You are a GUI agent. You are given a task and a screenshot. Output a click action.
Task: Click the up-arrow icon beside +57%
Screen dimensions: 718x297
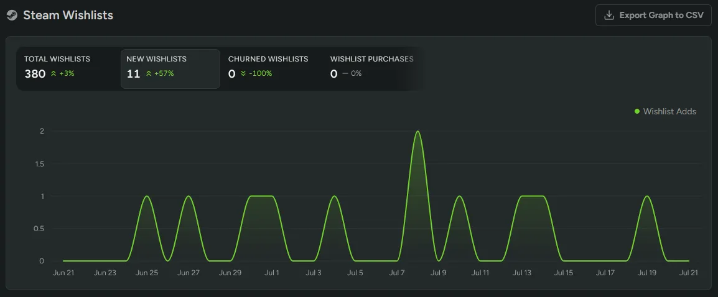[x=148, y=73]
